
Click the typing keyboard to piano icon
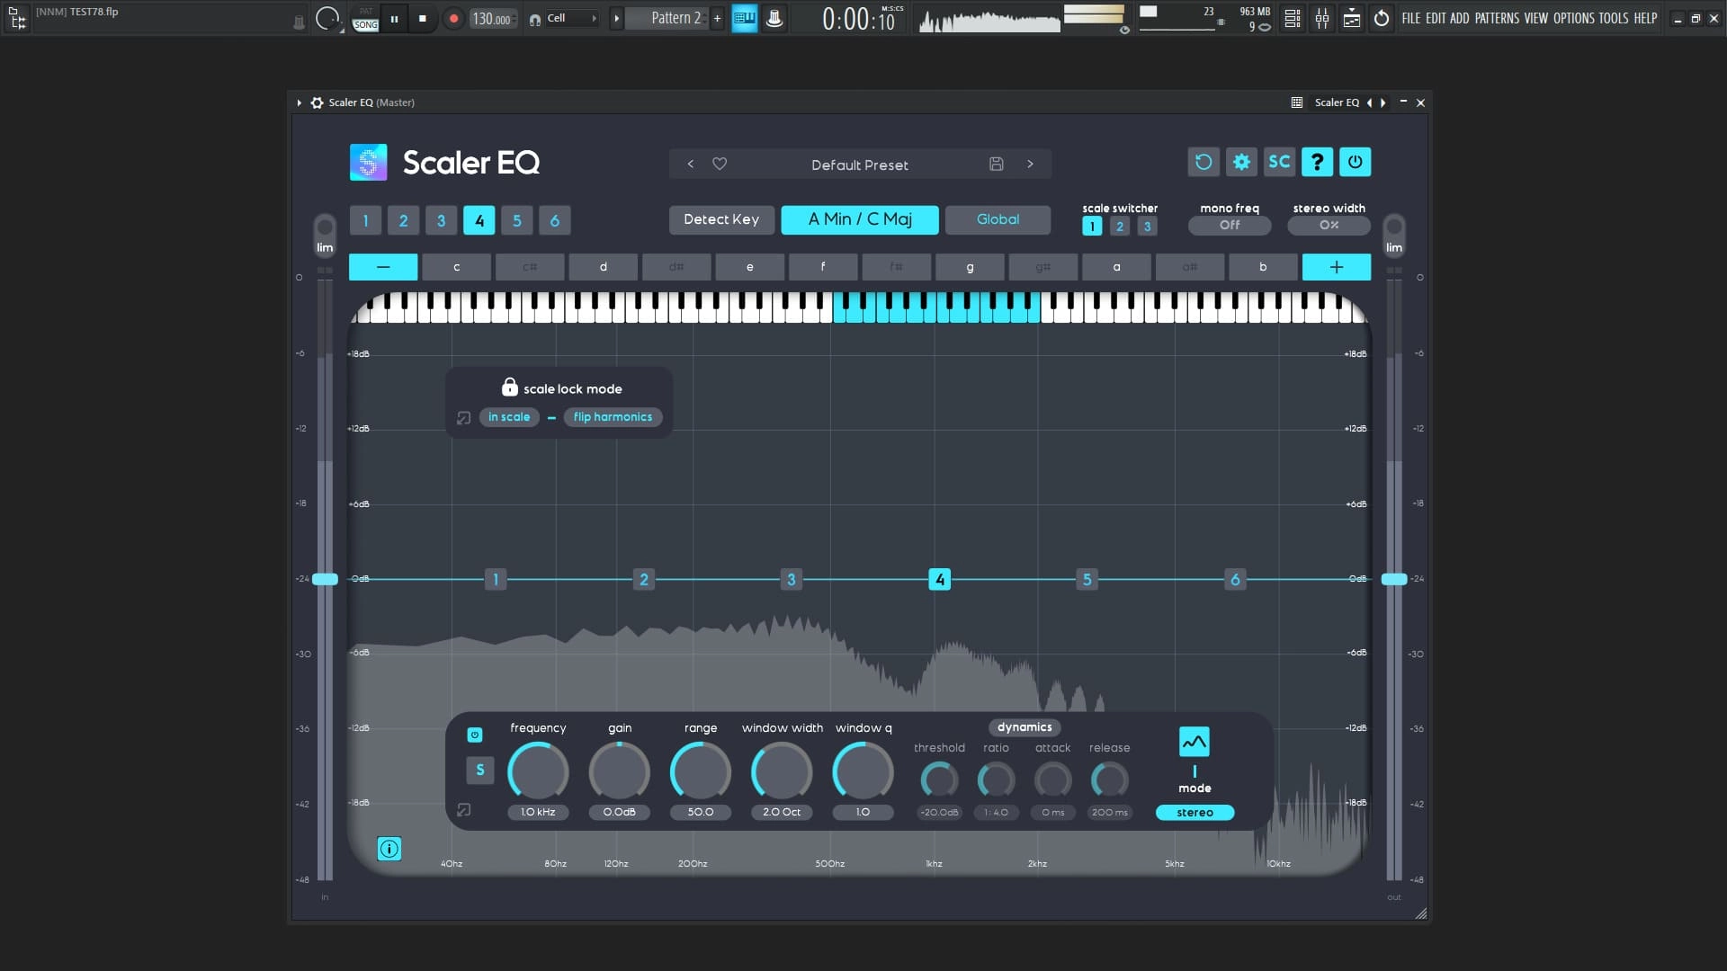744,19
